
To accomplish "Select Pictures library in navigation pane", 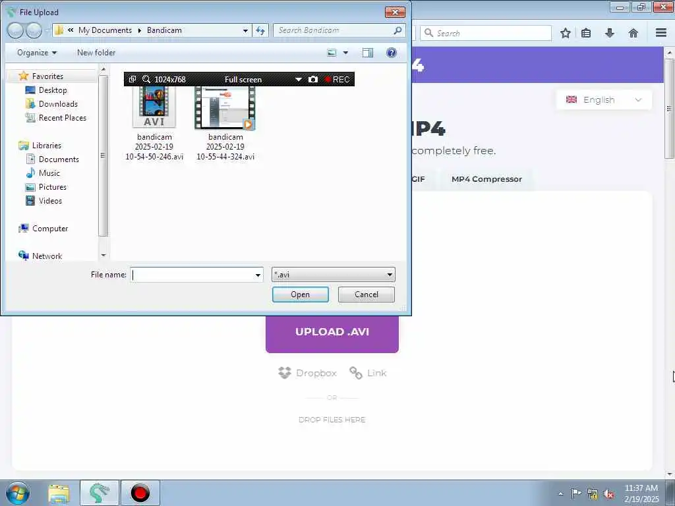I will 53,186.
